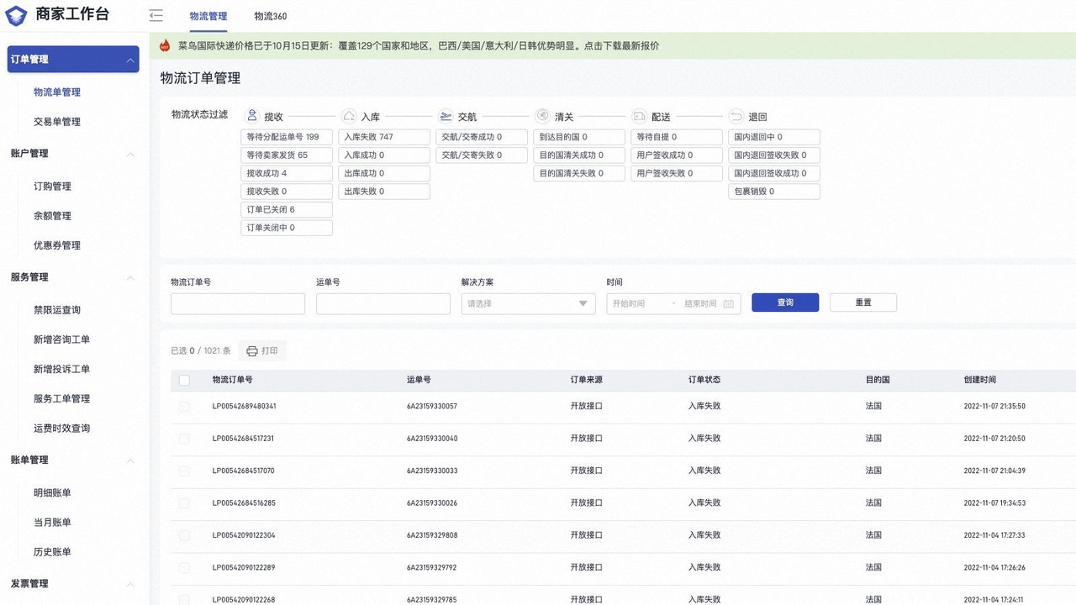
Task: Open 交易单管理 in the sidebar
Action: point(57,122)
